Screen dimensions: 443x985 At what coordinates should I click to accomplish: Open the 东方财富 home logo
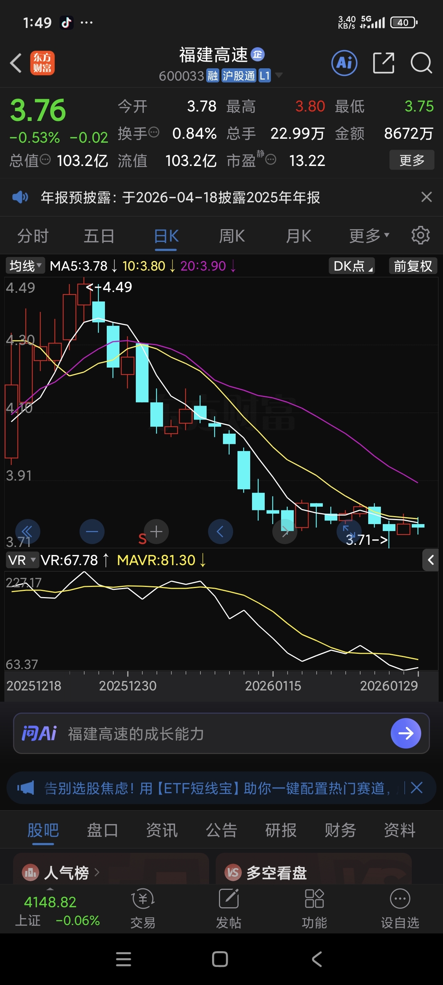point(42,63)
